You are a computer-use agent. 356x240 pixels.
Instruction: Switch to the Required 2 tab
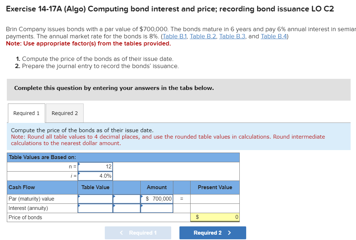(x=65, y=113)
